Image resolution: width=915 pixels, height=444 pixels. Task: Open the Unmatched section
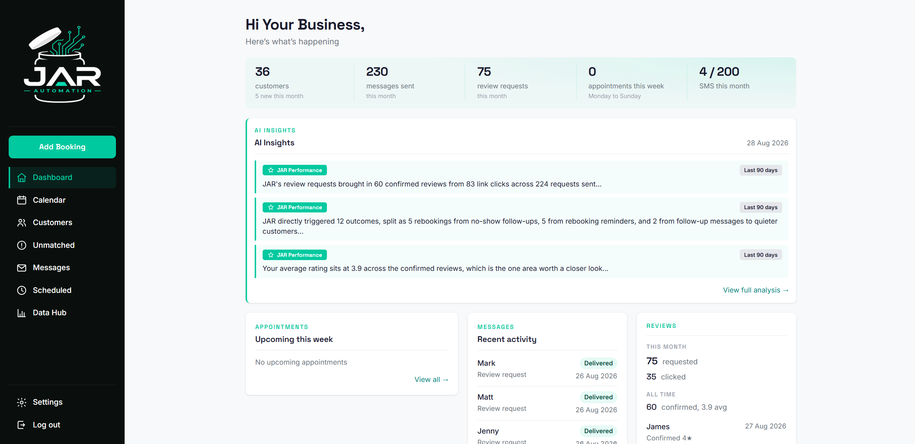point(62,245)
